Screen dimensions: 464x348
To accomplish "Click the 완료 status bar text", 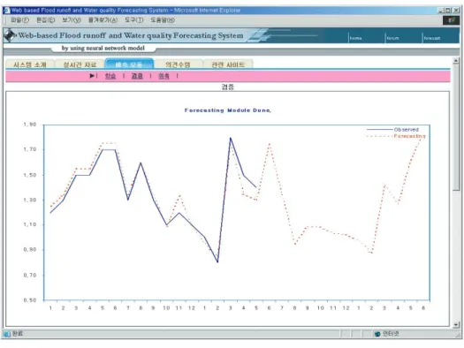I will click(x=17, y=334).
